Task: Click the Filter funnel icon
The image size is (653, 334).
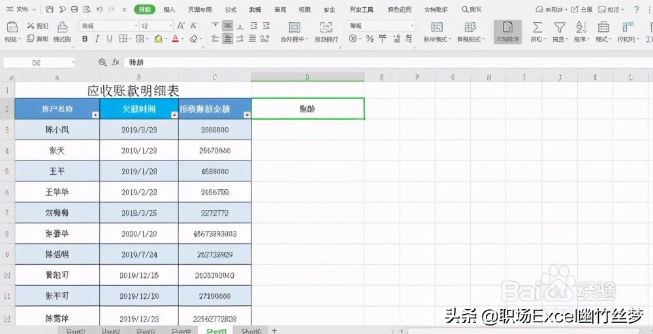Action: pos(560,28)
